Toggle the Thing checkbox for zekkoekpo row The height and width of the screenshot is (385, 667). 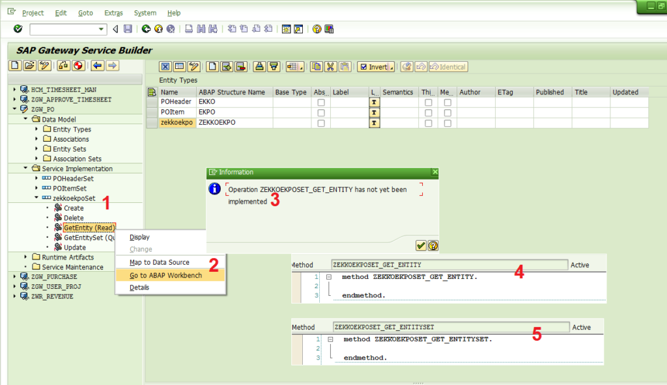(x=429, y=123)
